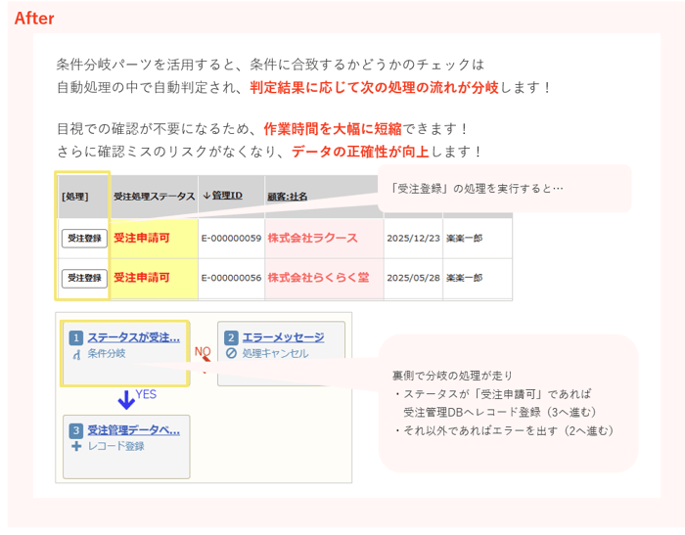Click the [処理] column header
Image resolution: width=685 pixels, height=535 pixels.
pos(75,197)
